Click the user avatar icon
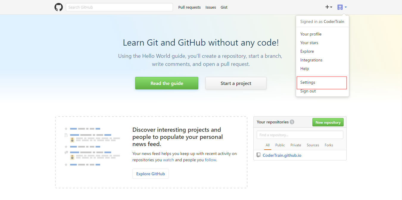 pos(340,7)
